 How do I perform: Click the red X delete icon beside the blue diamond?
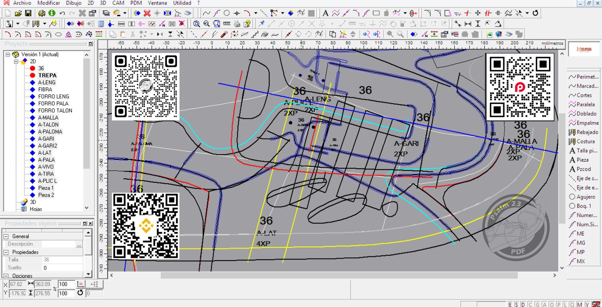tap(147, 13)
